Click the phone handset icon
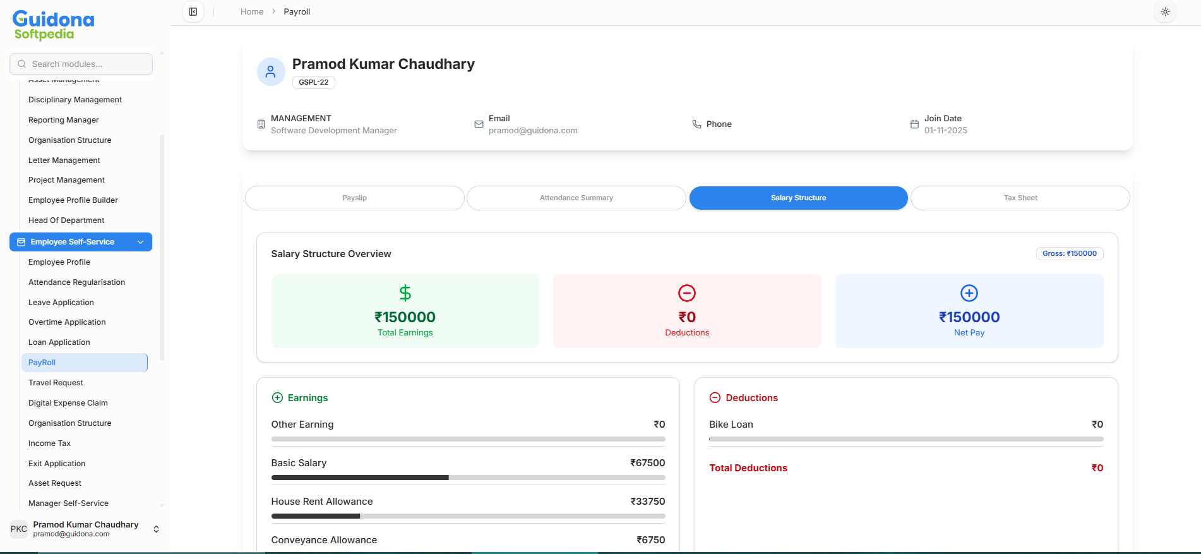 click(696, 124)
